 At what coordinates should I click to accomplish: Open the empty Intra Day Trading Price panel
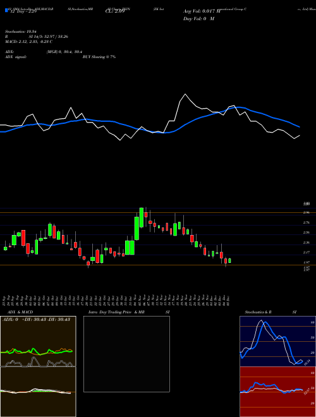pyautogui.click(x=126, y=354)
